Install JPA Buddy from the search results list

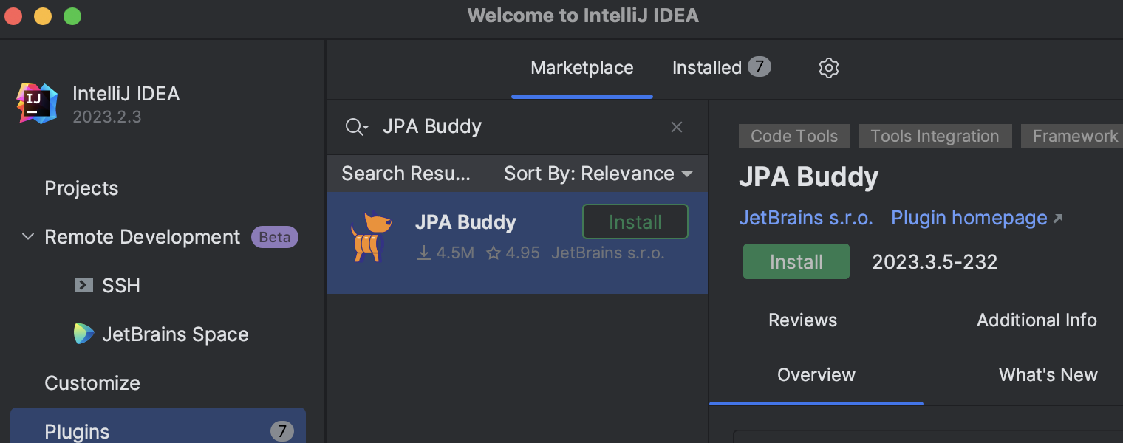635,222
